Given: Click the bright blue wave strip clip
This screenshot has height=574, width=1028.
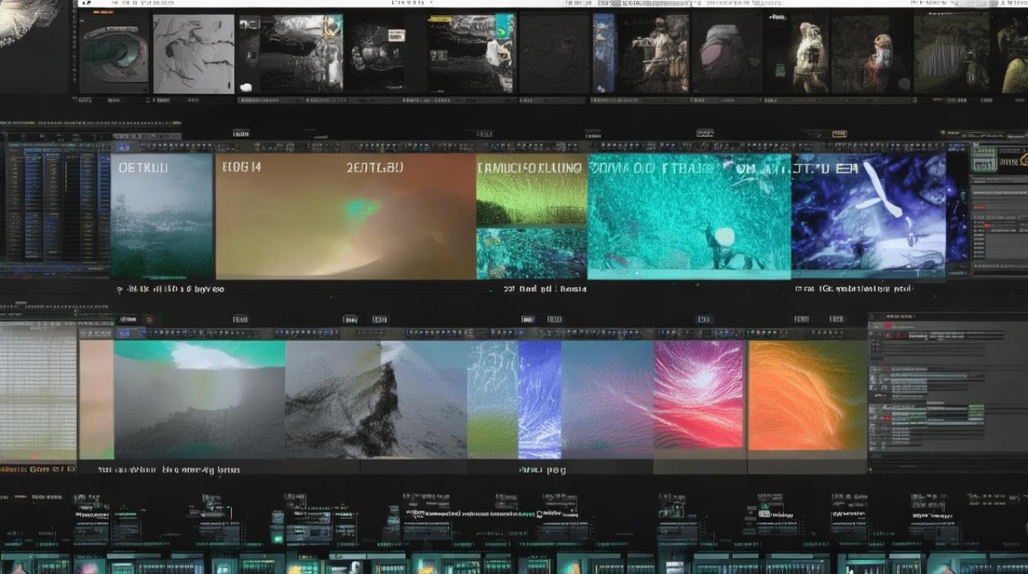Looking at the screenshot, I should tap(540, 398).
